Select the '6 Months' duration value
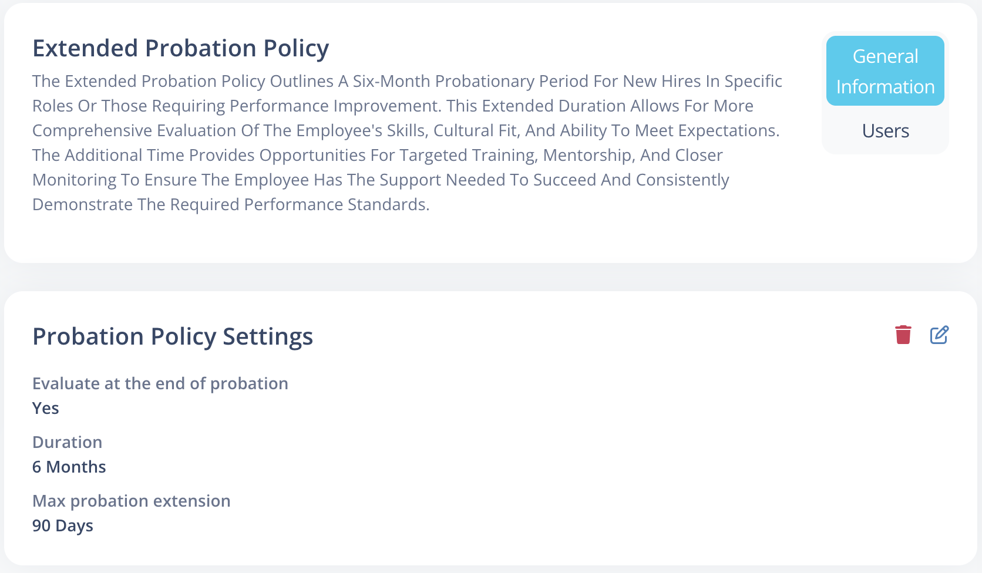Image resolution: width=982 pixels, height=573 pixels. click(x=69, y=467)
